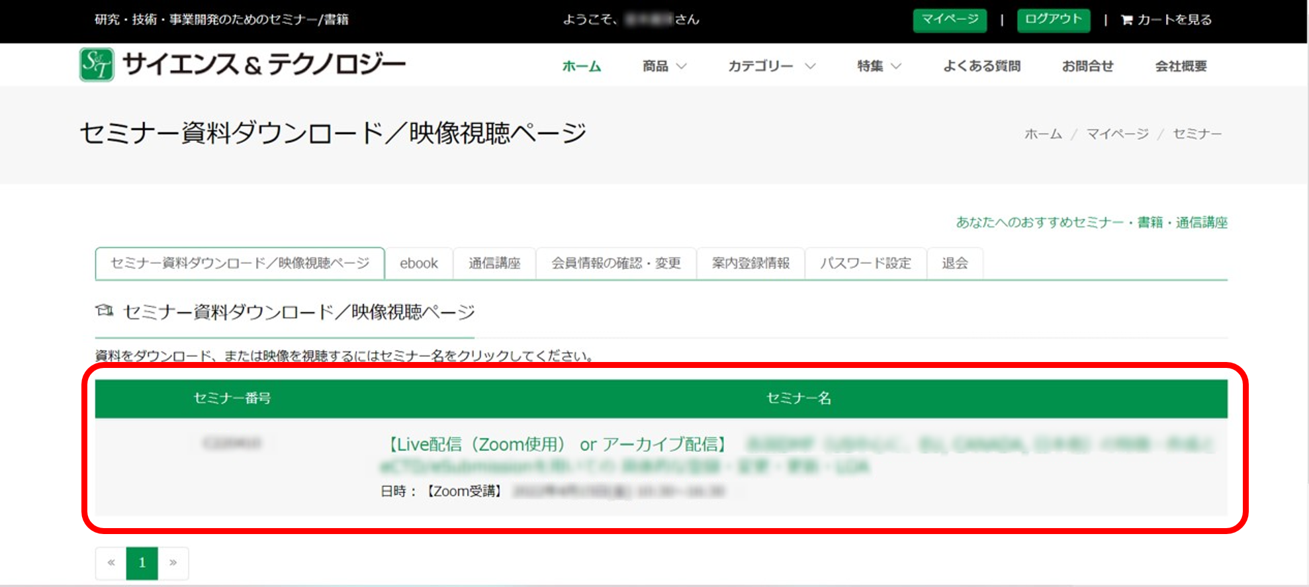Open お問合せ in navigation bar

(1087, 66)
